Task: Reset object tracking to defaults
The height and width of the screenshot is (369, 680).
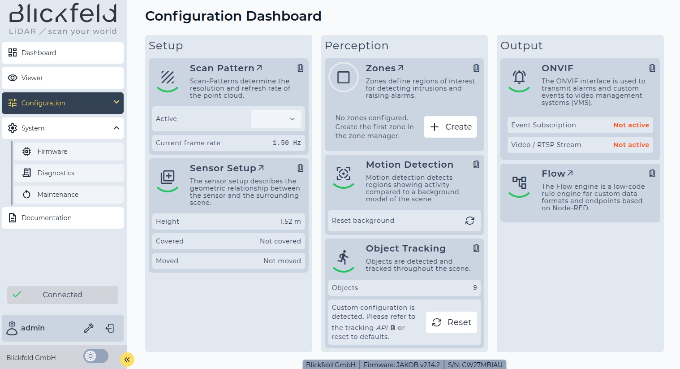Action: click(x=451, y=322)
